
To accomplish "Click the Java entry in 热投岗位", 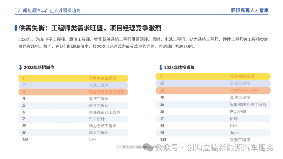I will coord(234,133).
